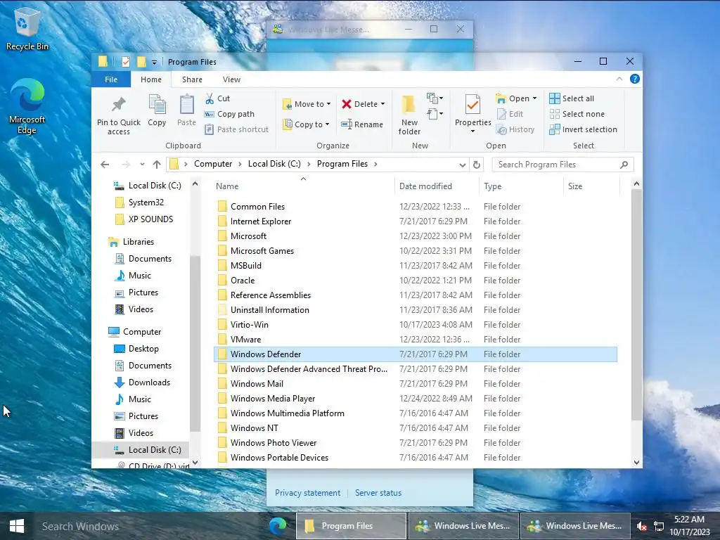The image size is (720, 540).
Task: Open the New item dropdown
Action: (x=435, y=98)
